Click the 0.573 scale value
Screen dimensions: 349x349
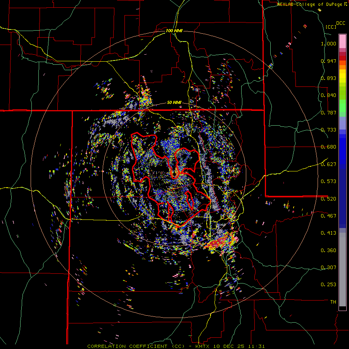[328, 181]
